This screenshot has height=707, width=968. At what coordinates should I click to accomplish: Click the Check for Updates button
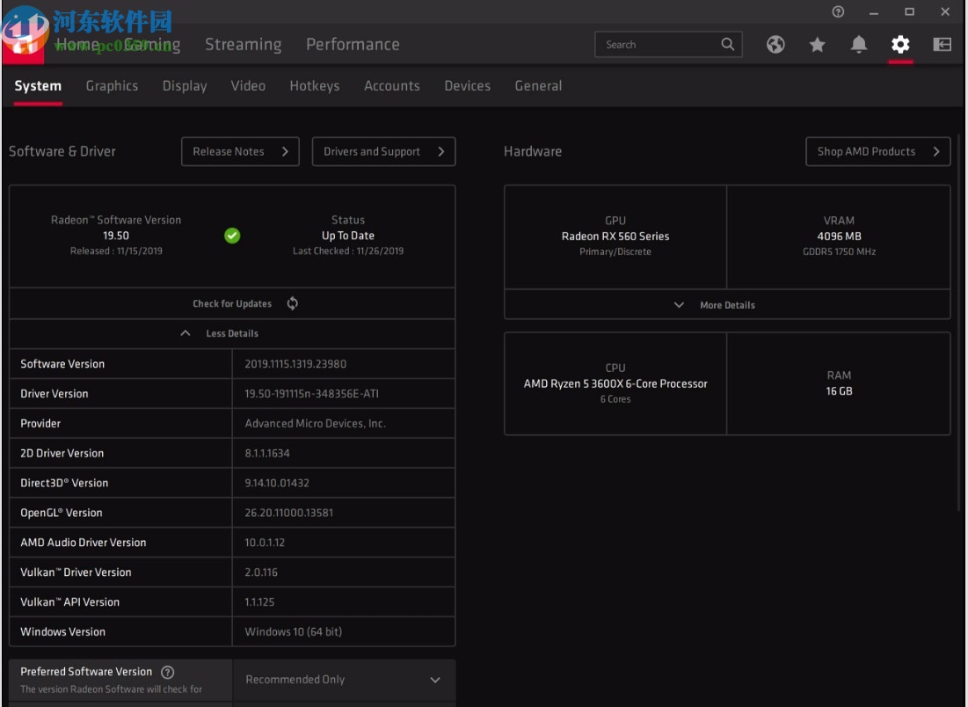pyautogui.click(x=232, y=302)
